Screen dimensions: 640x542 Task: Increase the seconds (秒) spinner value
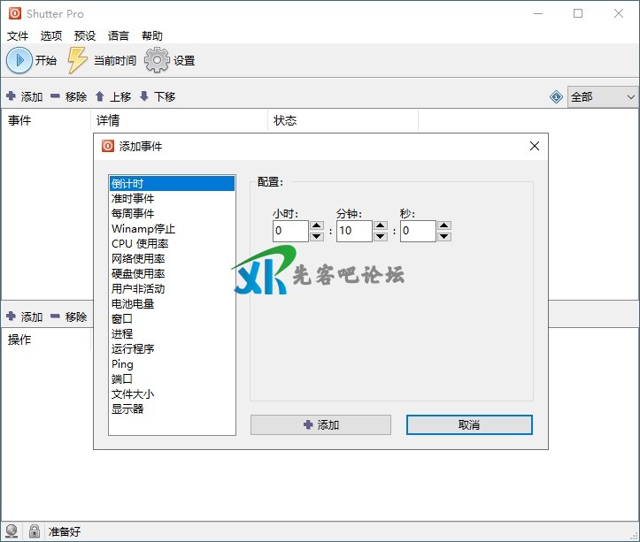click(444, 226)
